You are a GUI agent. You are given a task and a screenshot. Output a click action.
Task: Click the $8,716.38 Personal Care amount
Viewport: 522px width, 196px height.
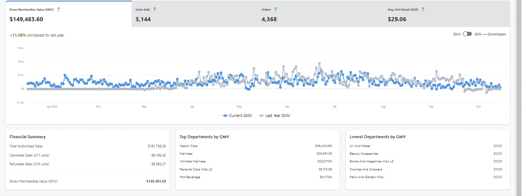326,169
